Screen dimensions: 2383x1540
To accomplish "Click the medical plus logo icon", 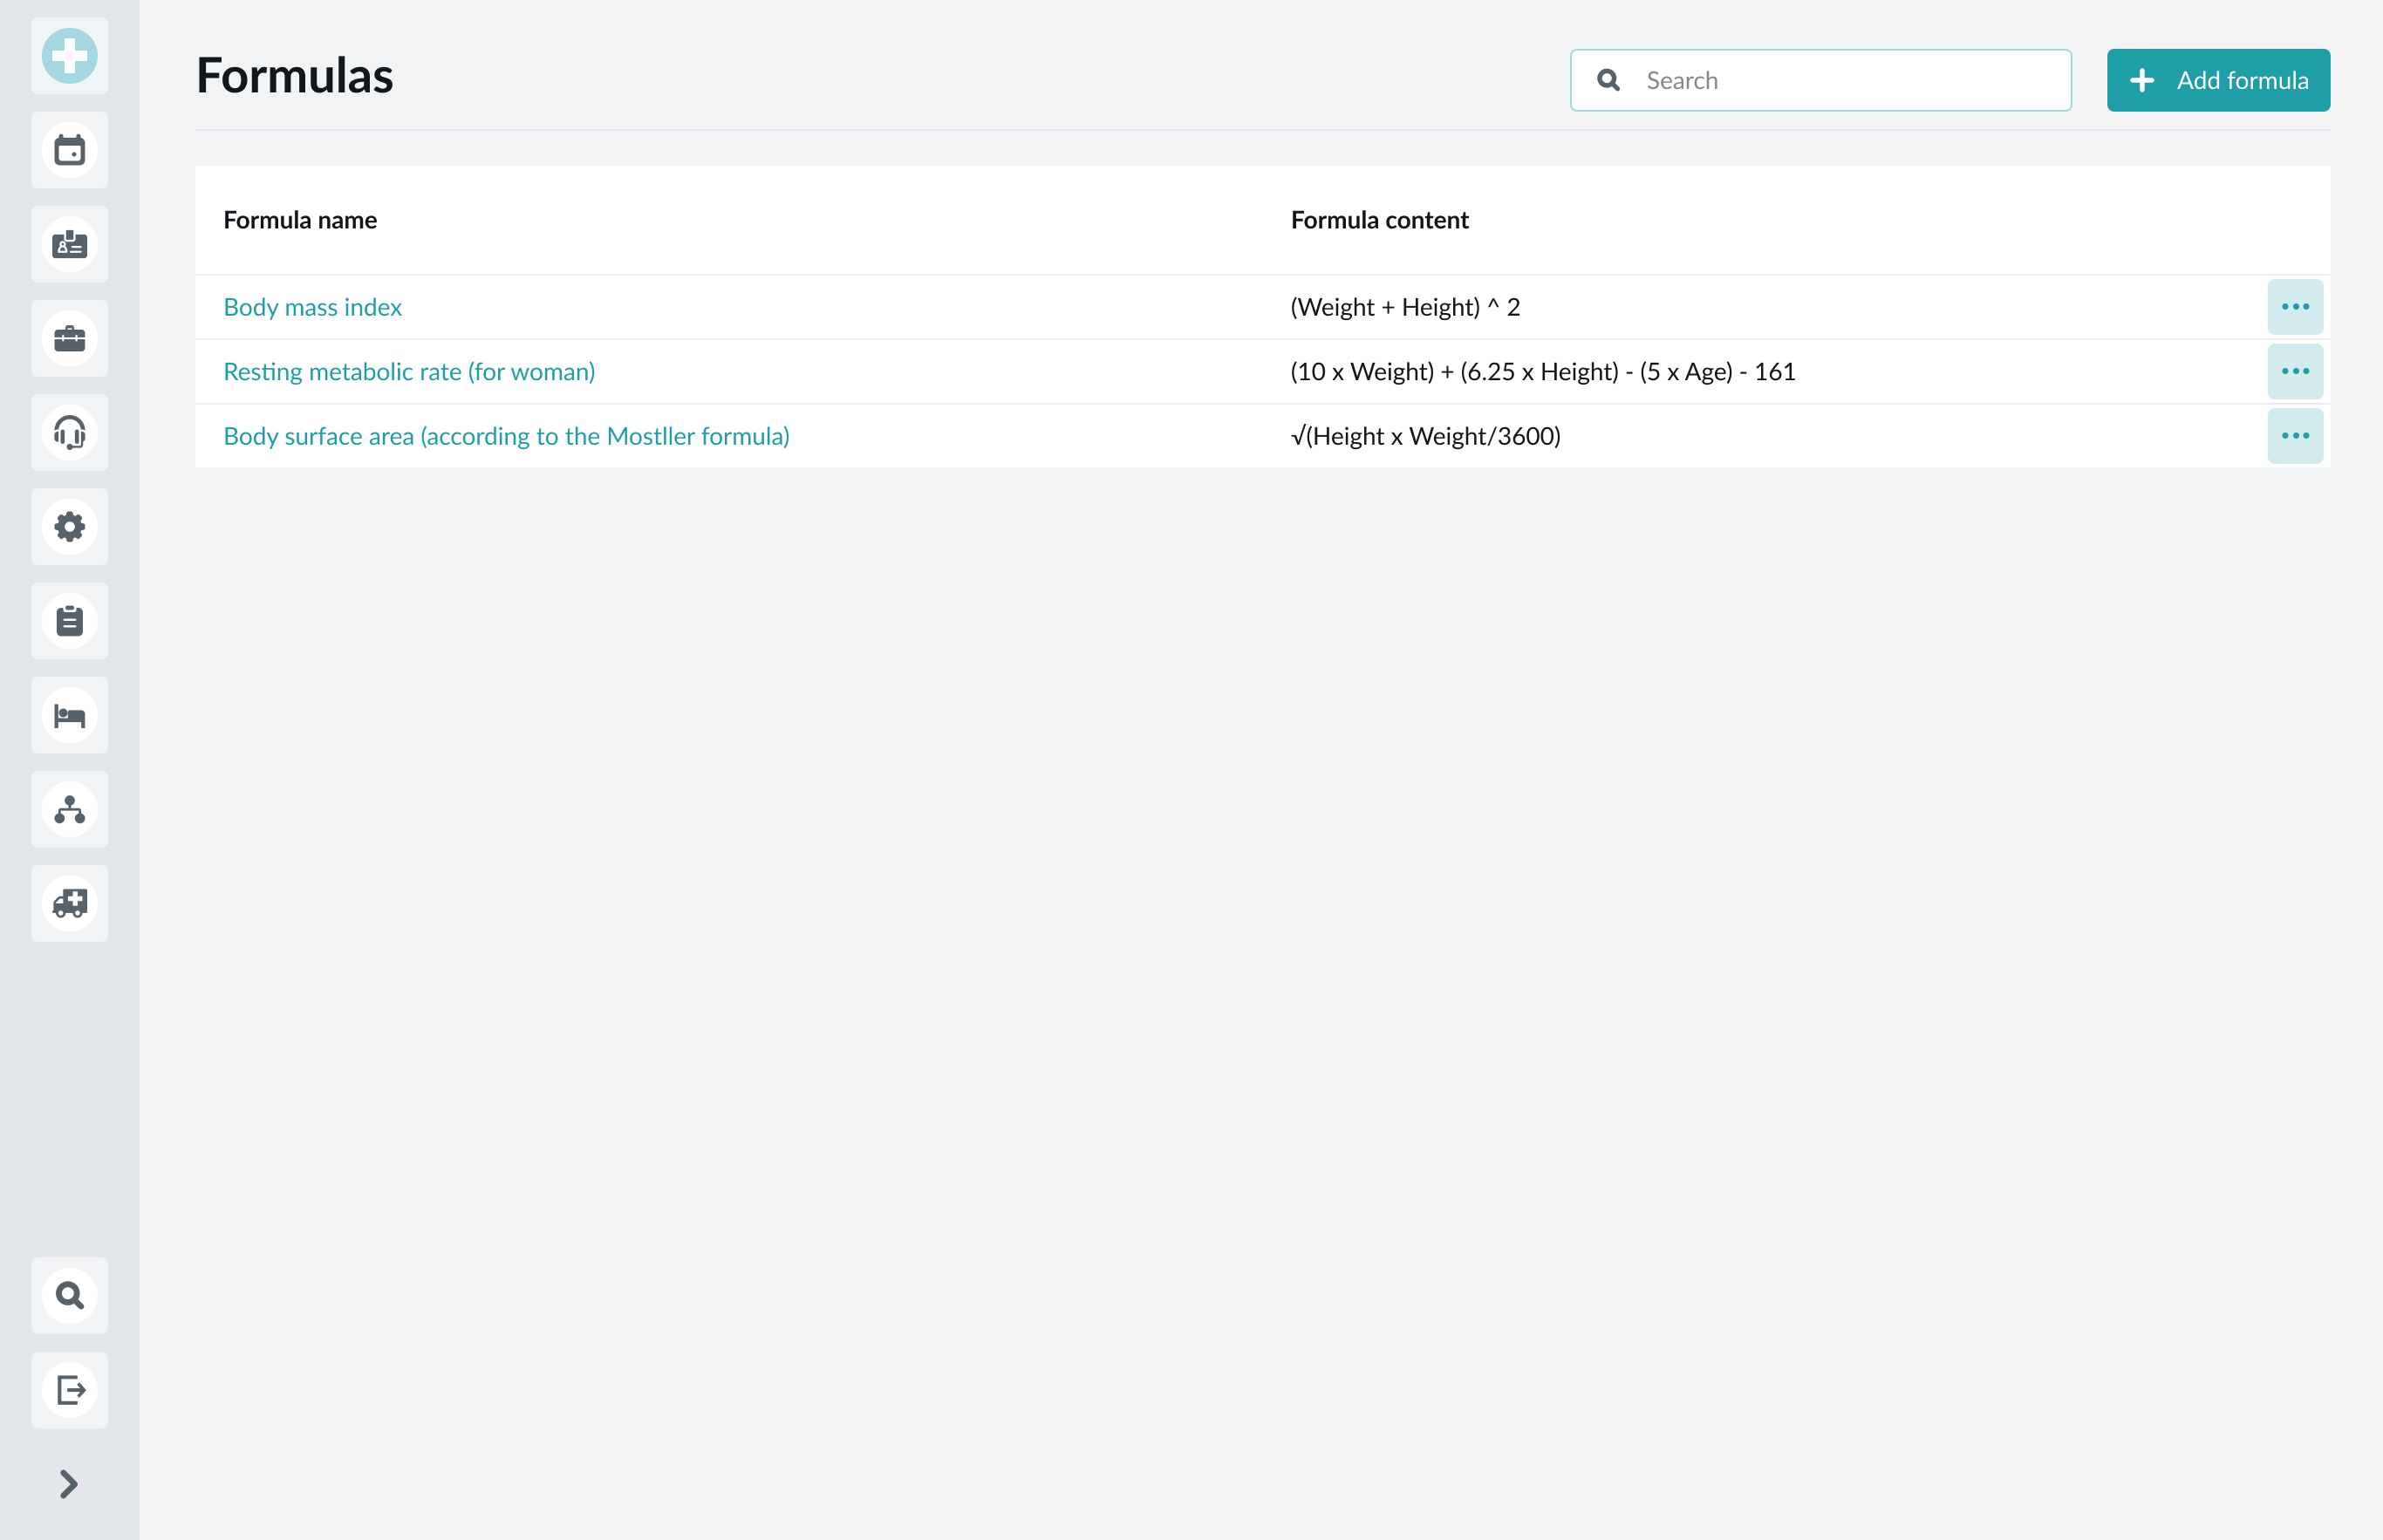I will point(69,56).
